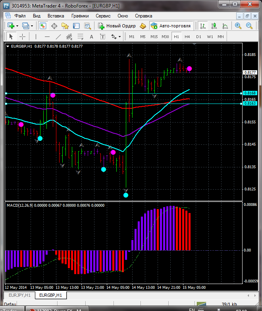262x311 pixels.
Task: Open the Файл menu
Action: (x=20, y=16)
